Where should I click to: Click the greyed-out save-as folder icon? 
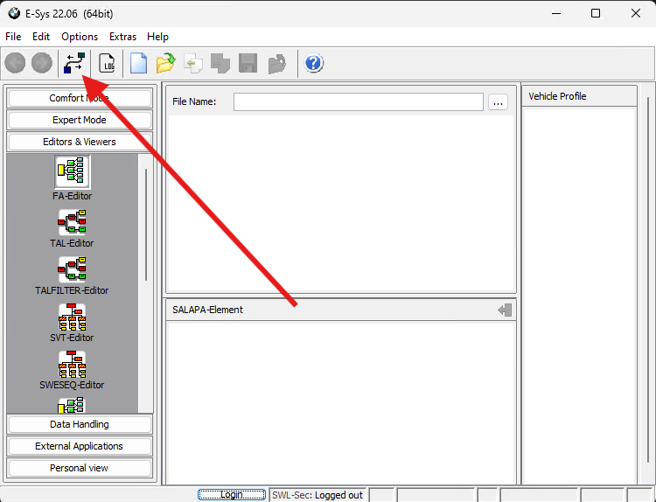click(276, 64)
